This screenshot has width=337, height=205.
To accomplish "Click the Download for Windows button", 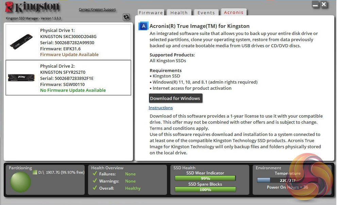I will [x=175, y=98].
